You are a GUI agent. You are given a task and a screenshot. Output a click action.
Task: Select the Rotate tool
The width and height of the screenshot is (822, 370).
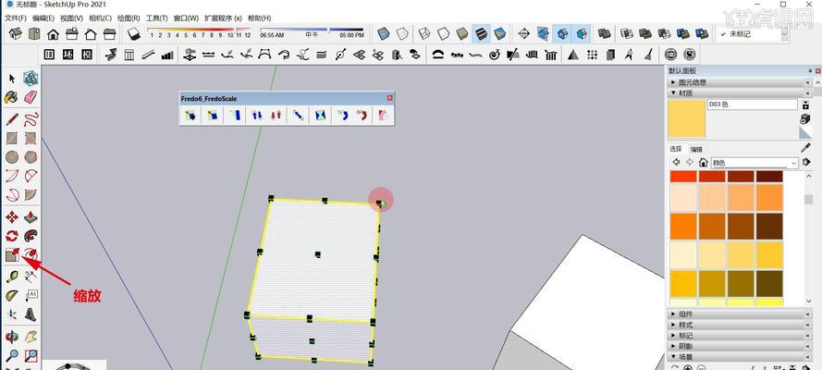pyautogui.click(x=12, y=236)
